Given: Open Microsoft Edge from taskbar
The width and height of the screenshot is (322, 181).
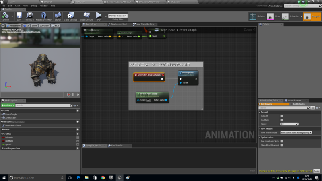Looking at the screenshot, I should (78, 178).
